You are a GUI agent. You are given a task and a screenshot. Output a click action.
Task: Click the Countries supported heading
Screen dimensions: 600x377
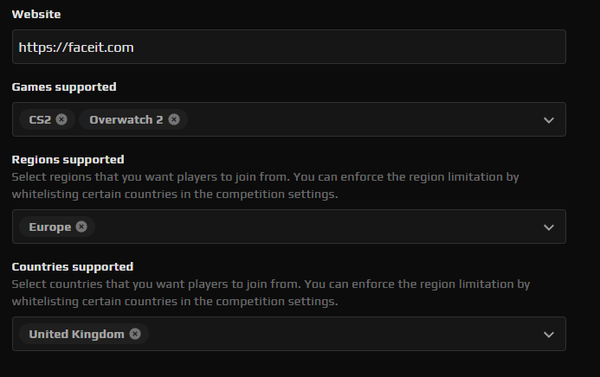pyautogui.click(x=73, y=266)
